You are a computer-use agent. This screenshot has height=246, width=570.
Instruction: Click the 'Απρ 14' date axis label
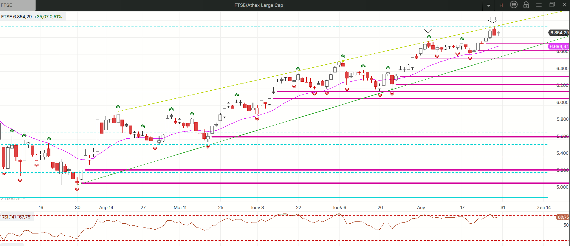pyautogui.click(x=106, y=208)
